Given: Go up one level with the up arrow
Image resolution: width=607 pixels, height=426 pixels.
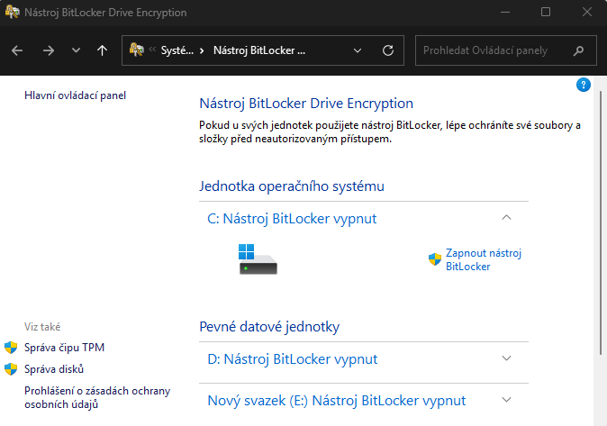Looking at the screenshot, I should [x=102, y=50].
